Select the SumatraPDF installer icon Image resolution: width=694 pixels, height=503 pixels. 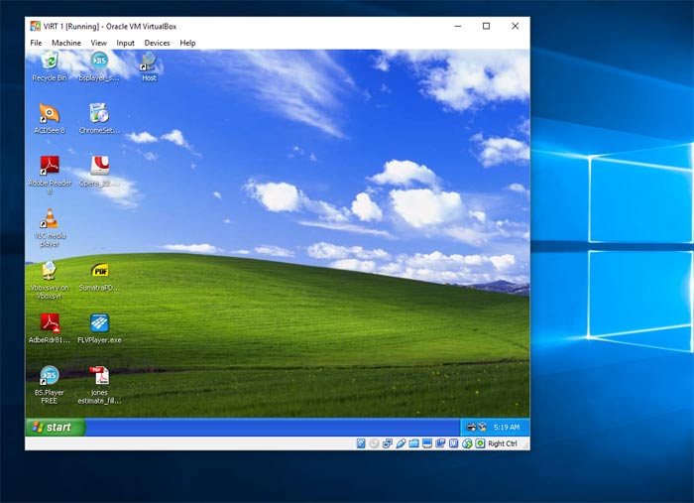coord(99,273)
